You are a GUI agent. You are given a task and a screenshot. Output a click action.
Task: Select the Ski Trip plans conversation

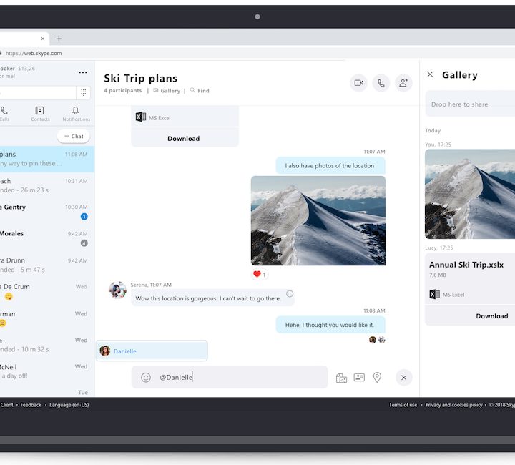click(47, 159)
